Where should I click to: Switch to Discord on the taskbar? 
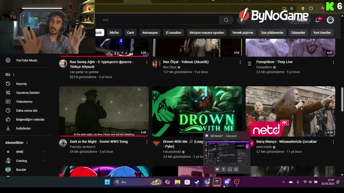[227, 182]
